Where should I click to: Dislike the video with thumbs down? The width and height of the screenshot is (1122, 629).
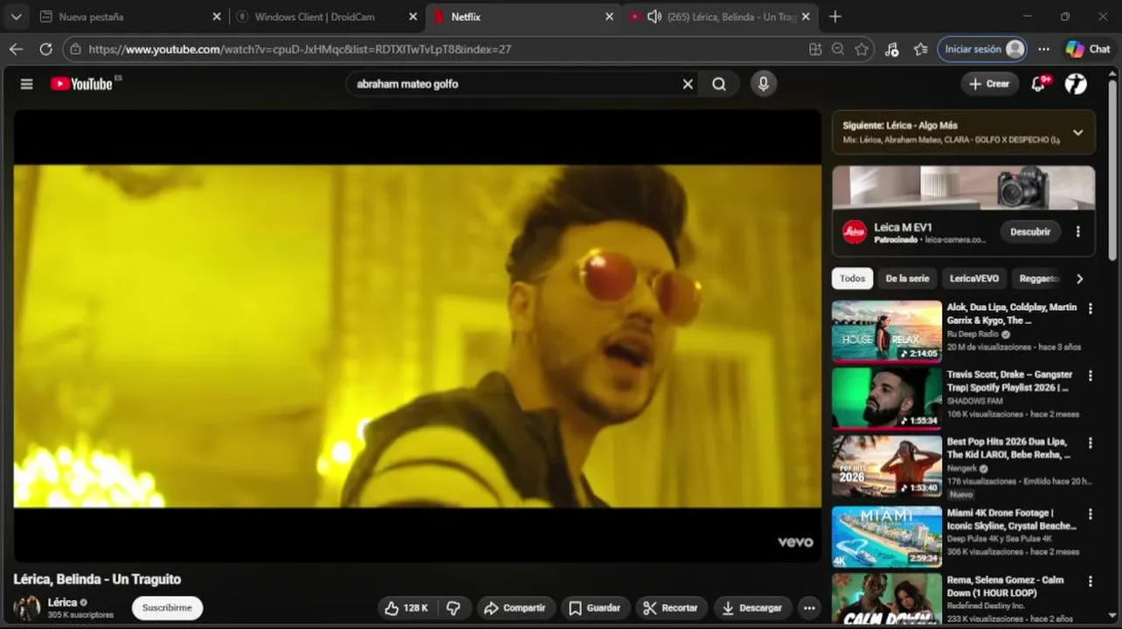(454, 608)
